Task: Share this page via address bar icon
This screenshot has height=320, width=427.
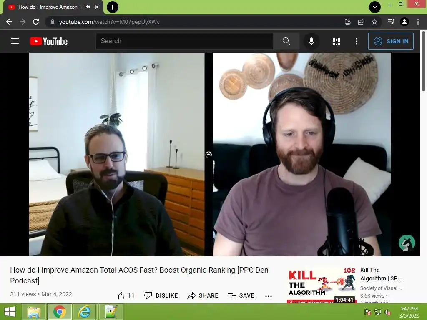Action: 361,22
